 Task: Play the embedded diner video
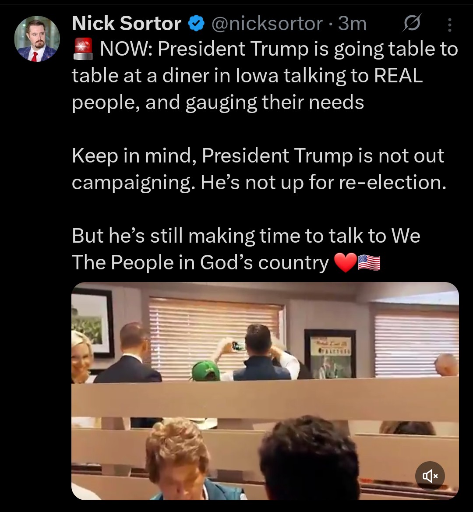(x=265, y=391)
